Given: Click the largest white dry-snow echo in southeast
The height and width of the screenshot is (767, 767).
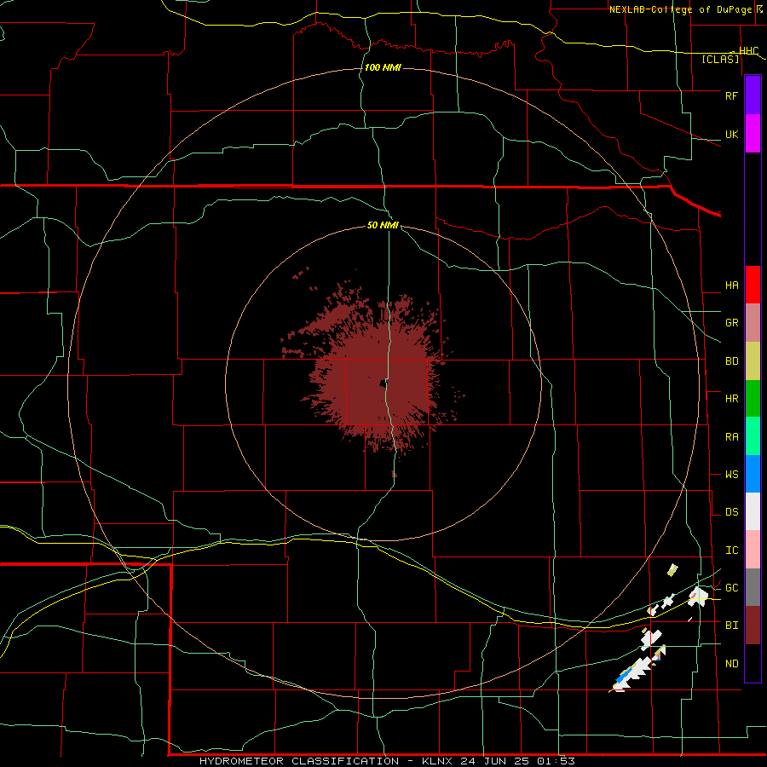Looking at the screenshot, I should [x=637, y=671].
